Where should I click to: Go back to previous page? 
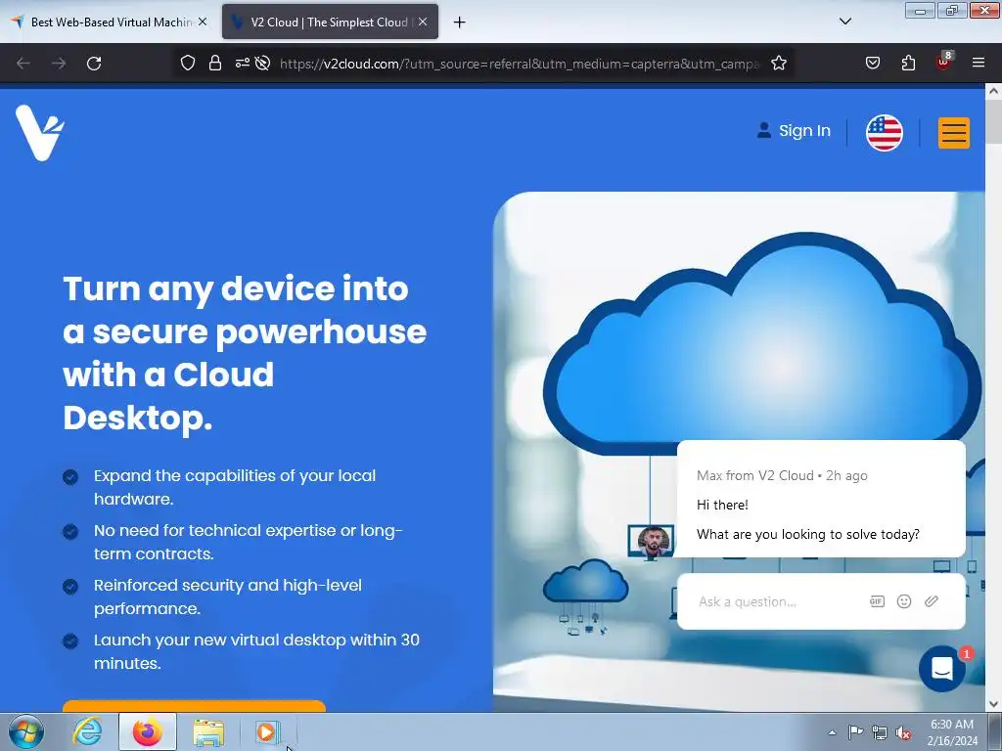pos(23,64)
